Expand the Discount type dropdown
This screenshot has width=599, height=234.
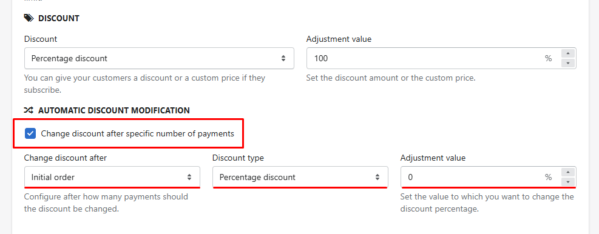coord(300,177)
